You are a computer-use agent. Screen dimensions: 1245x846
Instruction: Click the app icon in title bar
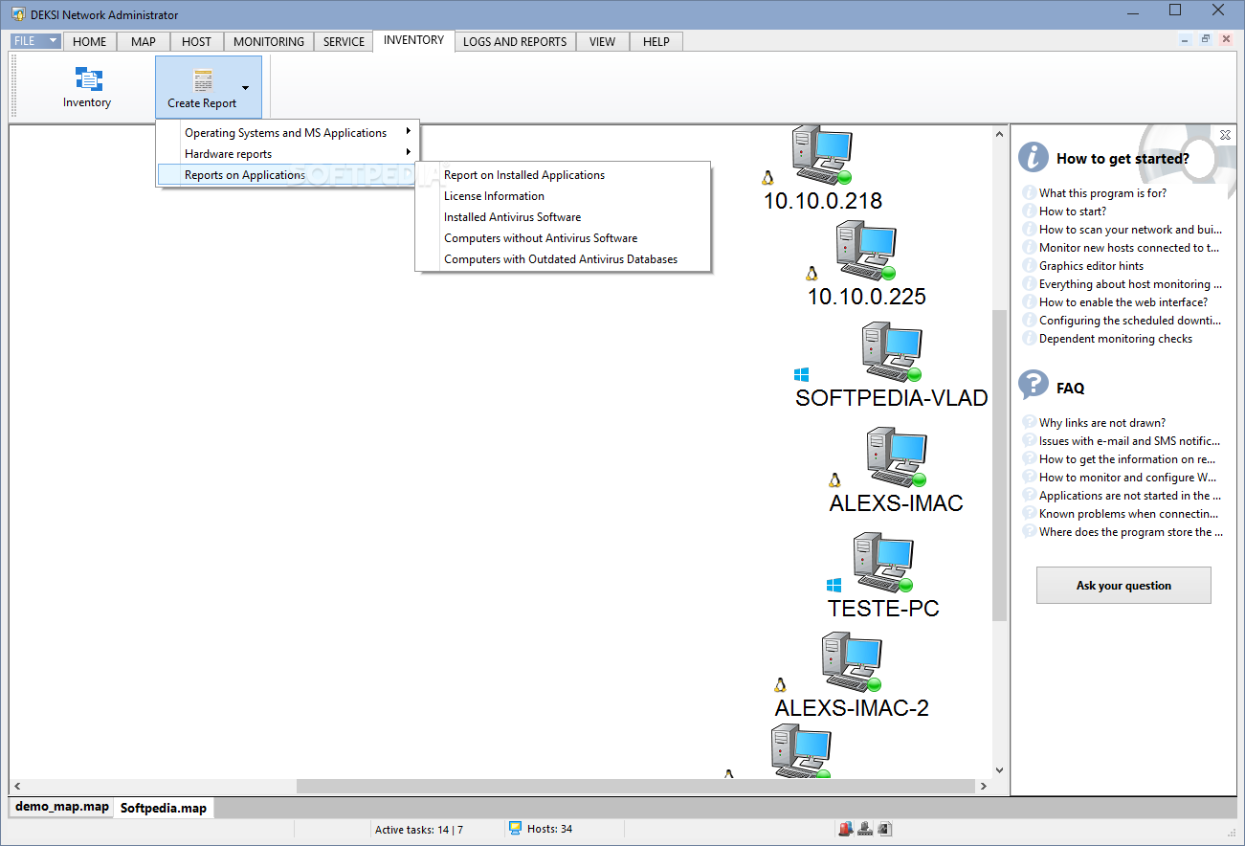(x=17, y=14)
